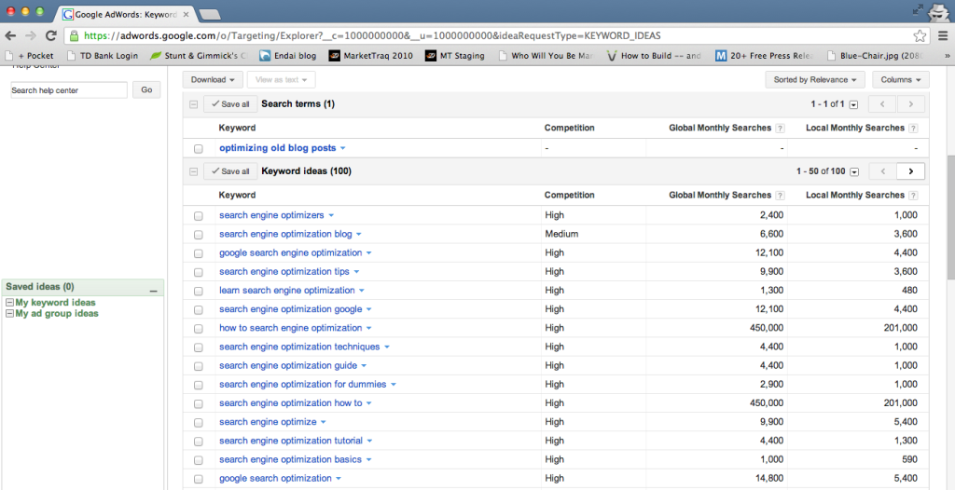Show more bookmarks overflow chevron
The height and width of the screenshot is (490, 955).
(x=948, y=55)
